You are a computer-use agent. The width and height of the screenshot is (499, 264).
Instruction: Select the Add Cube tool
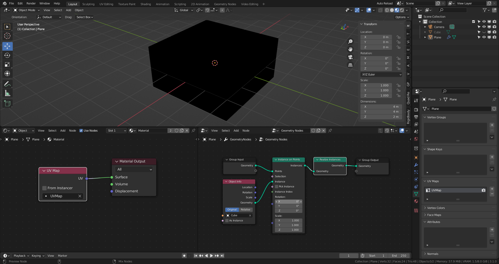pyautogui.click(x=7, y=104)
